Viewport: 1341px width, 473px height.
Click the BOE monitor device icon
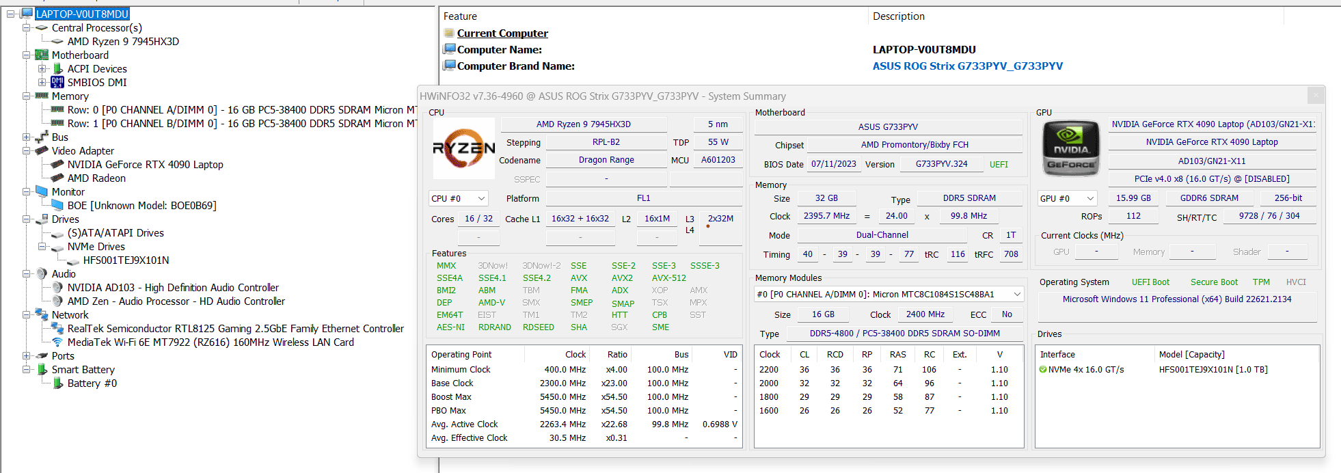coord(57,205)
